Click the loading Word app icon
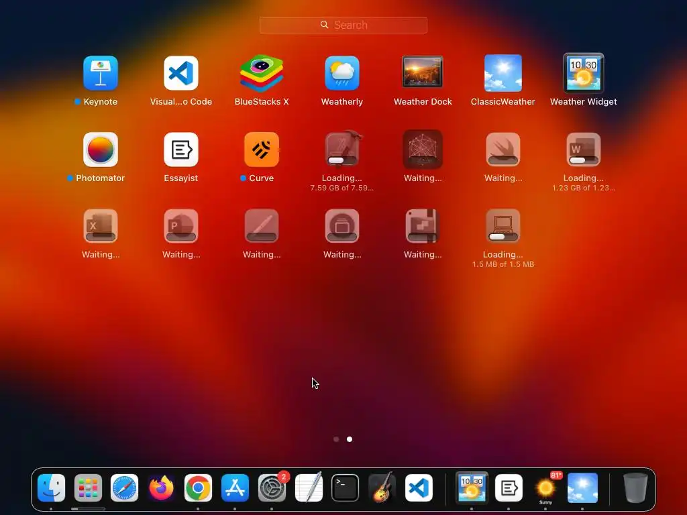The image size is (687, 515). click(584, 150)
